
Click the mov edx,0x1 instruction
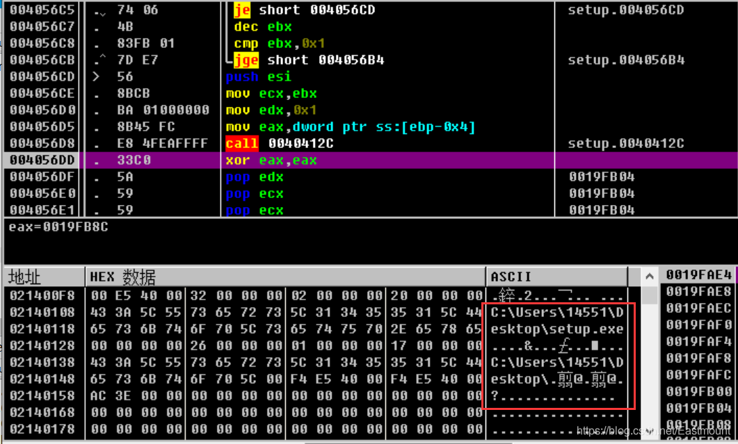coord(271,110)
